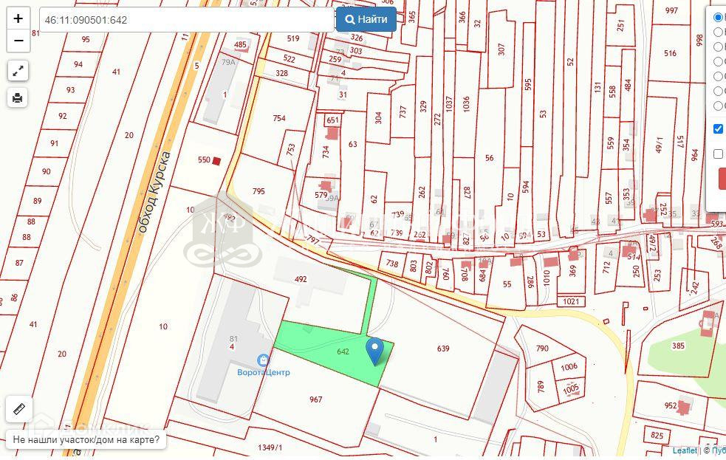Image resolution: width=726 pixels, height=460 pixels.
Task: Zoom in with the plus button
Action: click(18, 18)
